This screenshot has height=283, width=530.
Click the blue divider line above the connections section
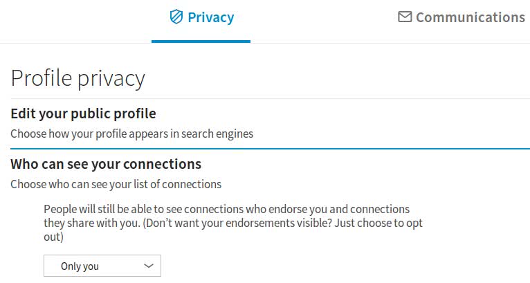[270, 149]
